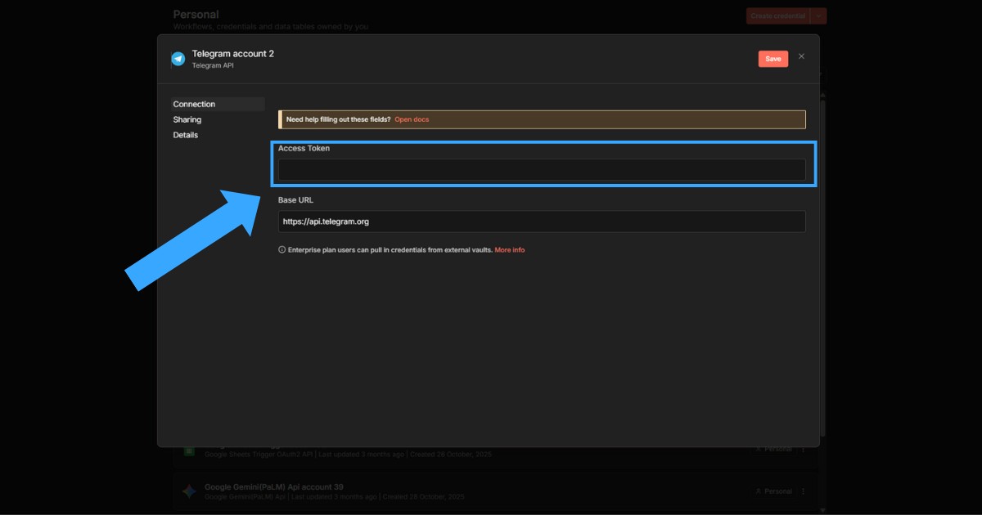The height and width of the screenshot is (515, 982).
Task: Click the info icon beside Enterprise plan note
Action: (x=282, y=250)
